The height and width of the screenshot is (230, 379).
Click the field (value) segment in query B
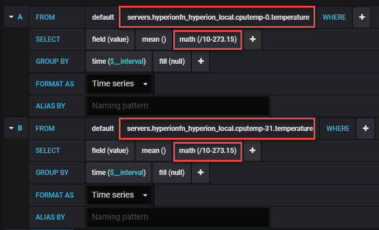[x=110, y=150]
